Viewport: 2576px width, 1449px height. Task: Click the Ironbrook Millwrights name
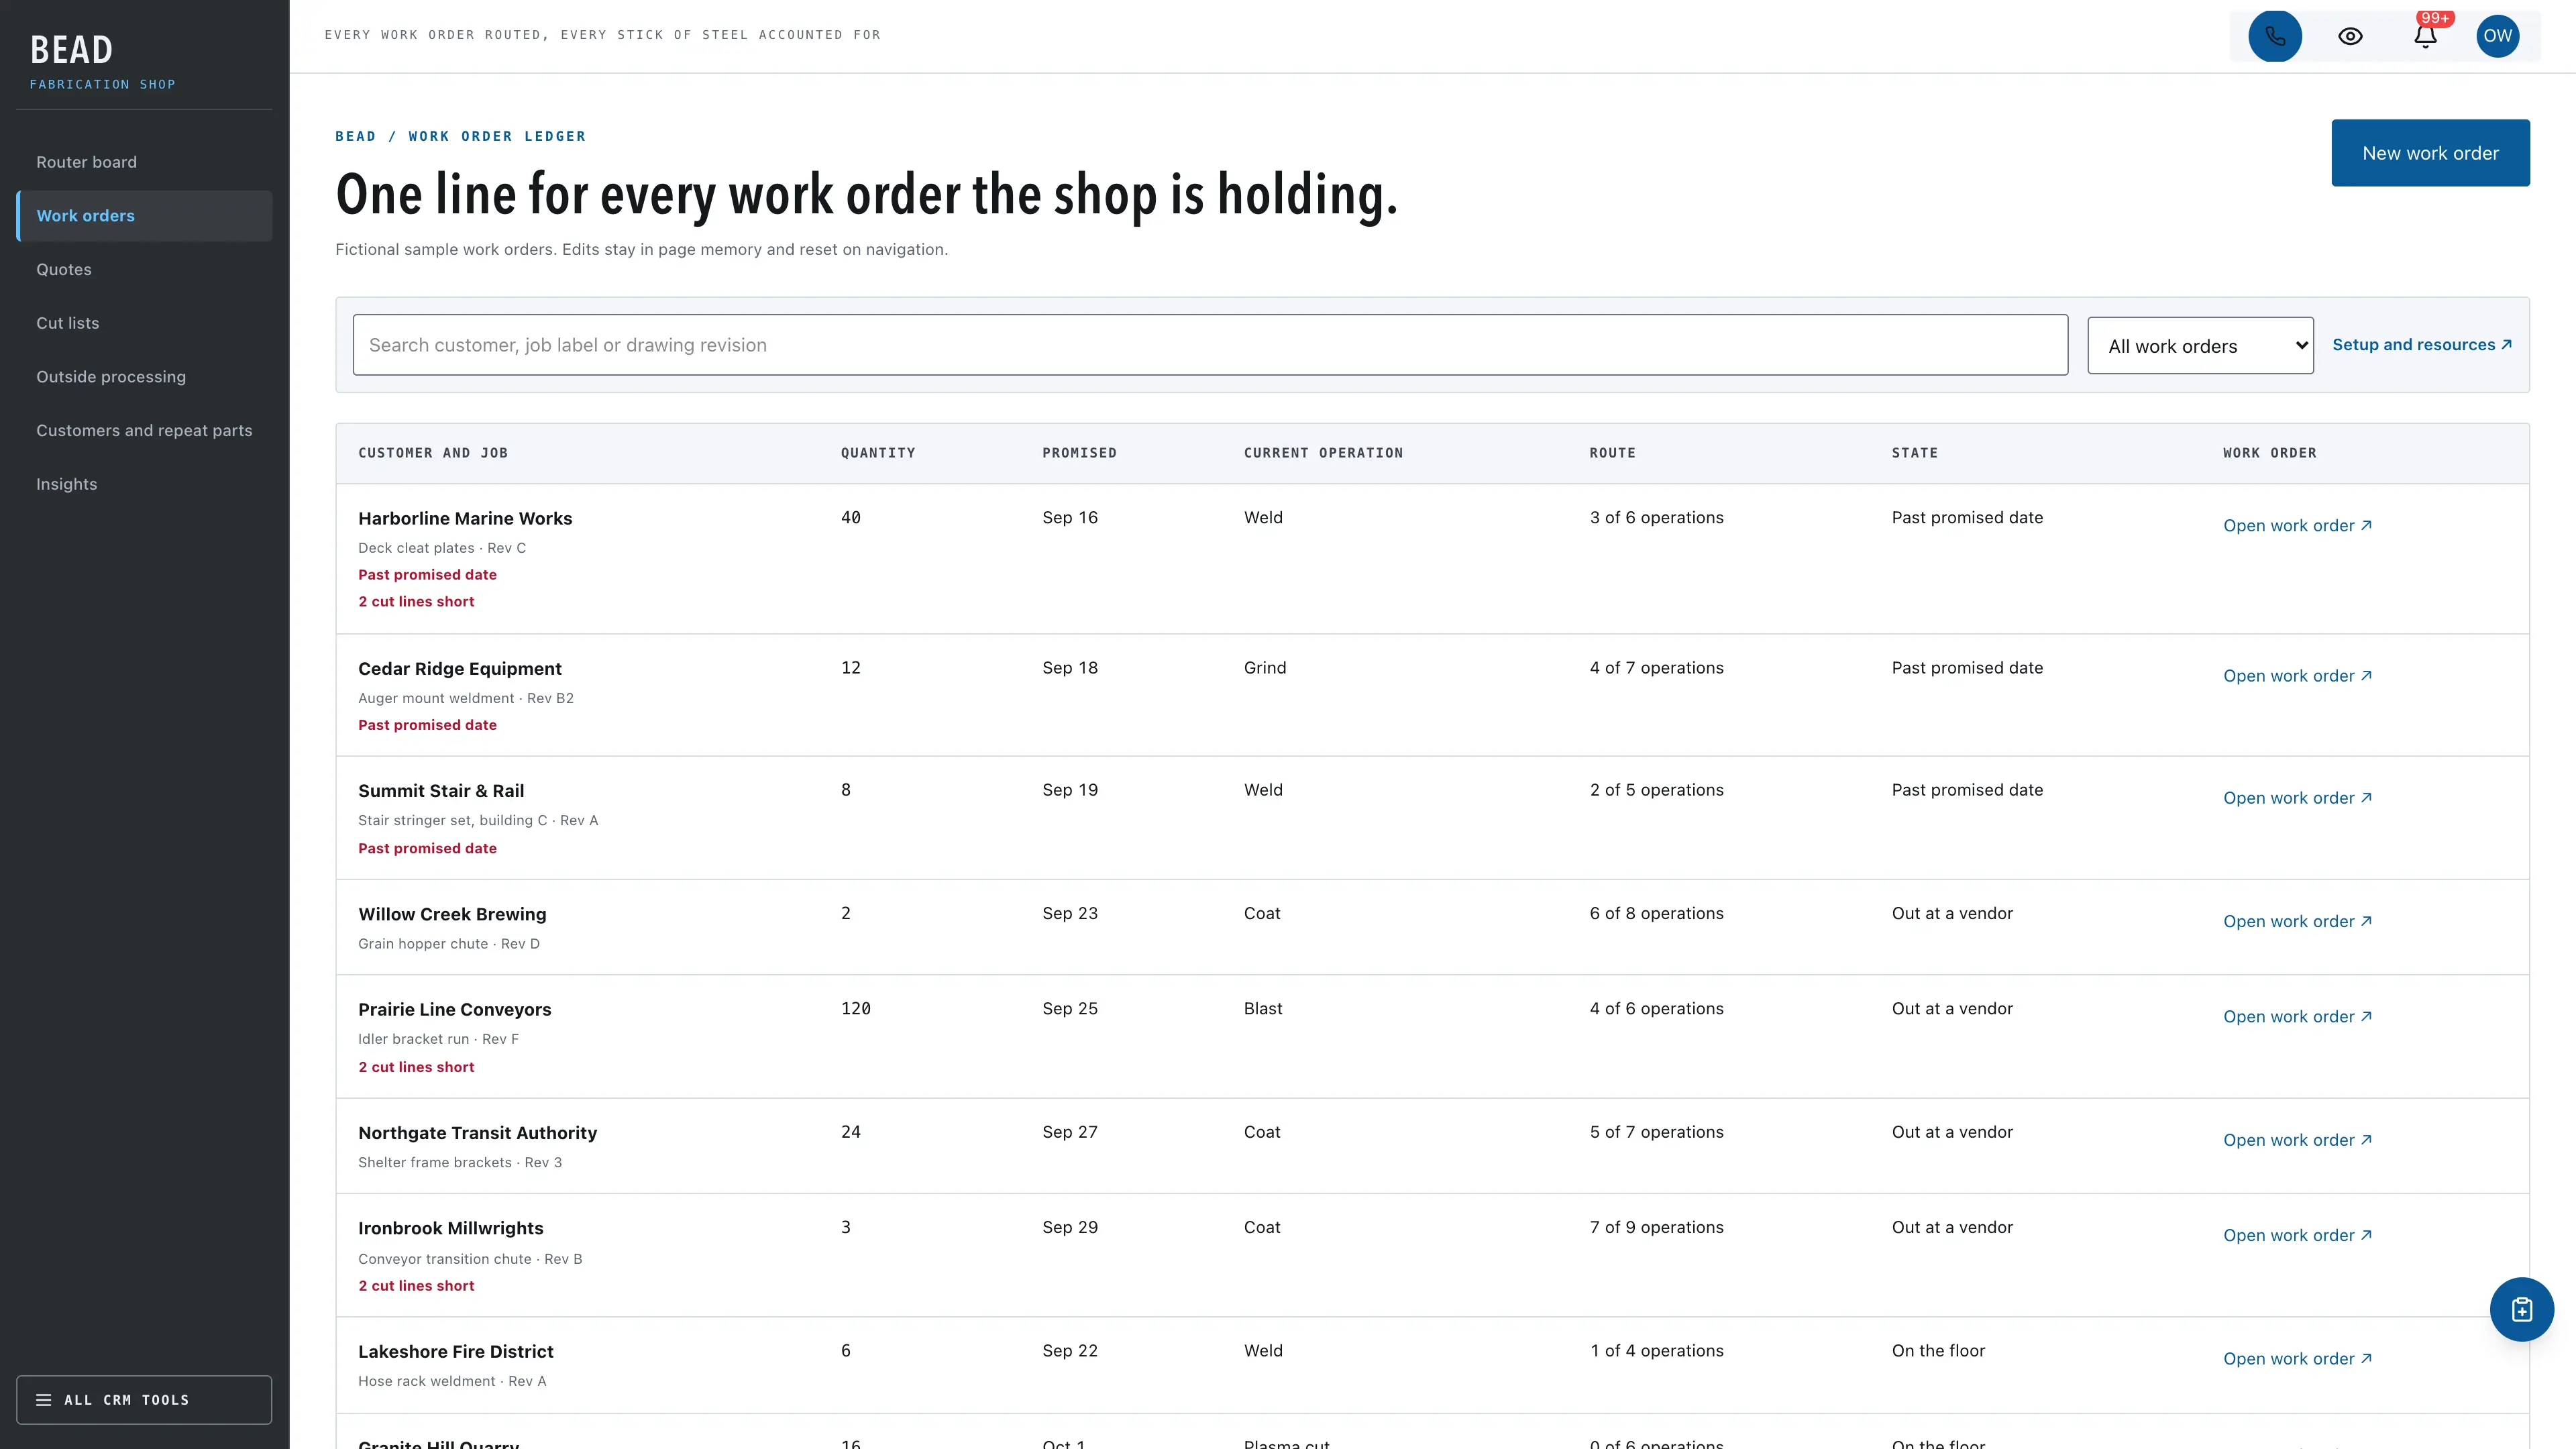451,1228
